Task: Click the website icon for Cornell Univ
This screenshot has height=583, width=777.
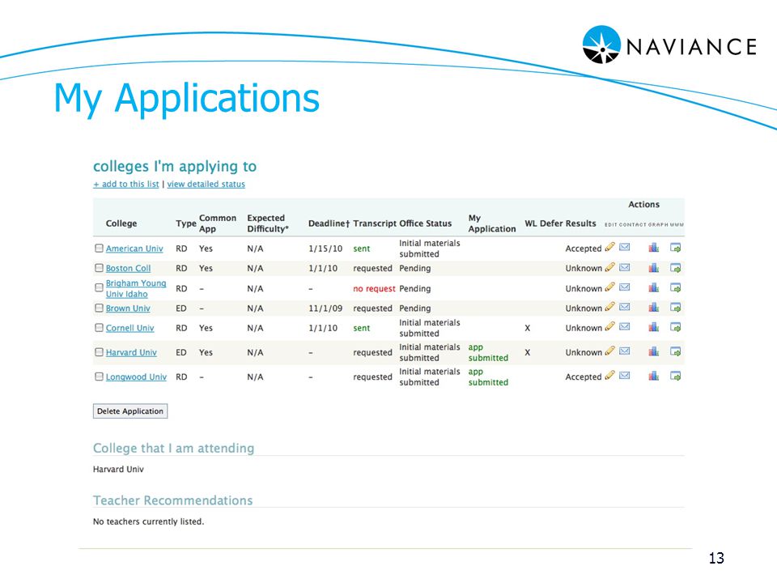Action: (x=675, y=327)
